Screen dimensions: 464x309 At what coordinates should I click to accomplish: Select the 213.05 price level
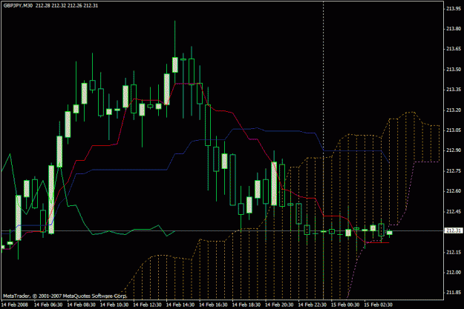click(454, 130)
